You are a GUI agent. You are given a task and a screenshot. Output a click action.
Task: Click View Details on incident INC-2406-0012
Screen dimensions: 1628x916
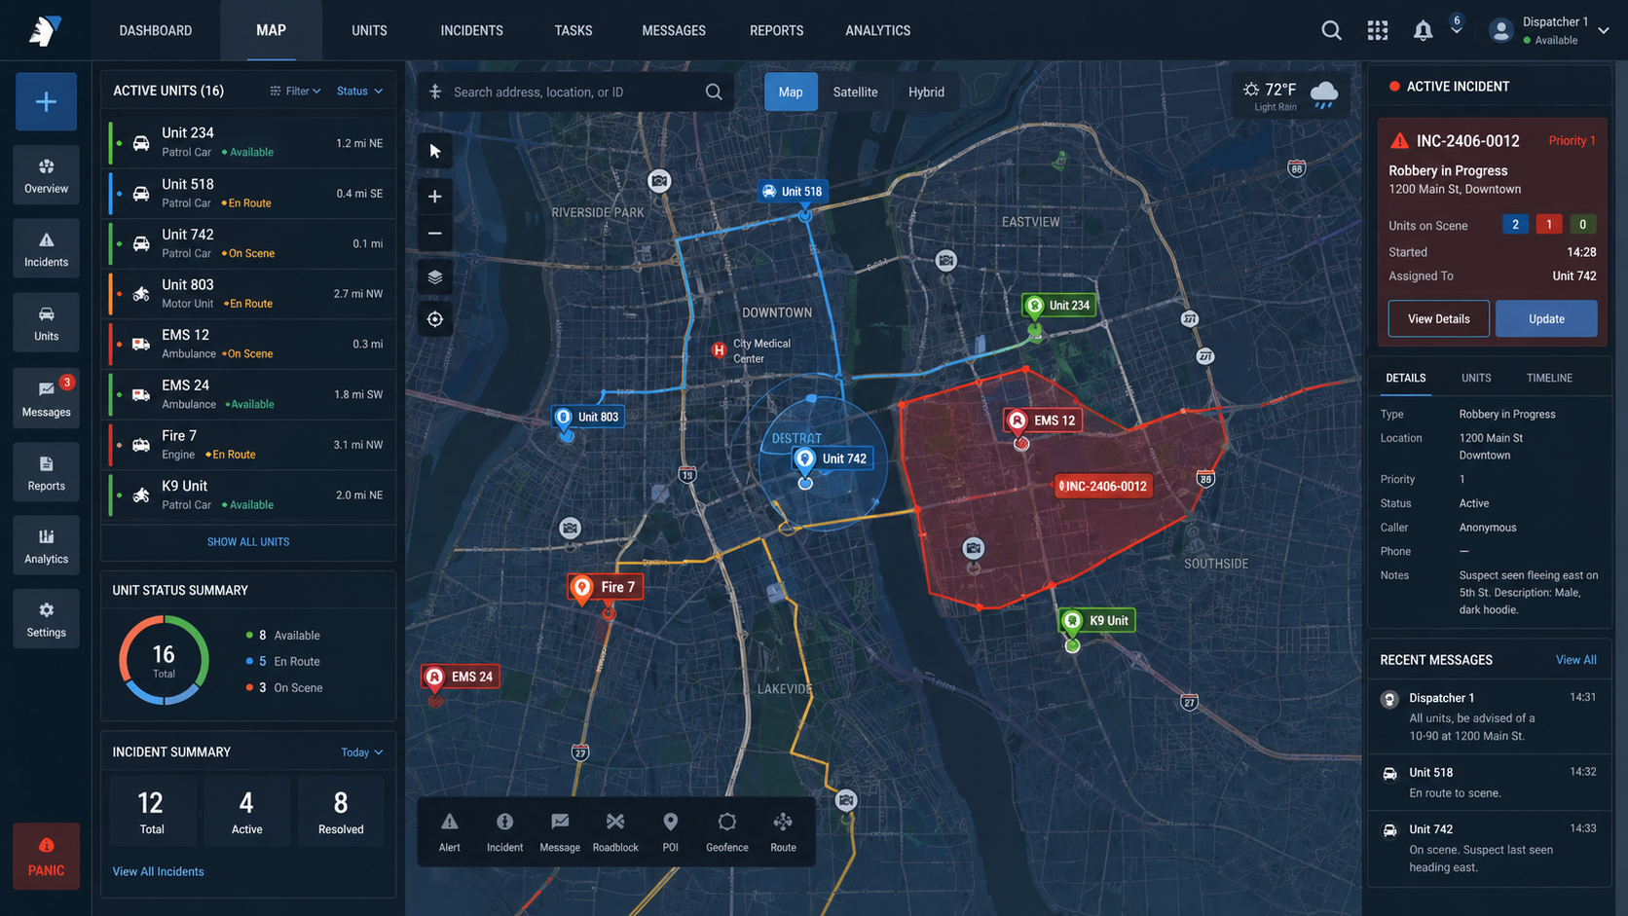[x=1438, y=318]
